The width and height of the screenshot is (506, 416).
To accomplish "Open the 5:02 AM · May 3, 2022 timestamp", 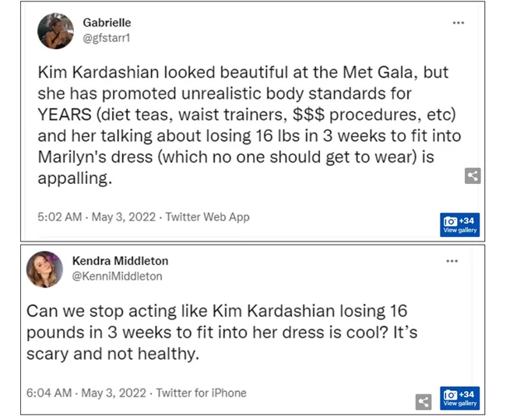I will coord(98,217).
